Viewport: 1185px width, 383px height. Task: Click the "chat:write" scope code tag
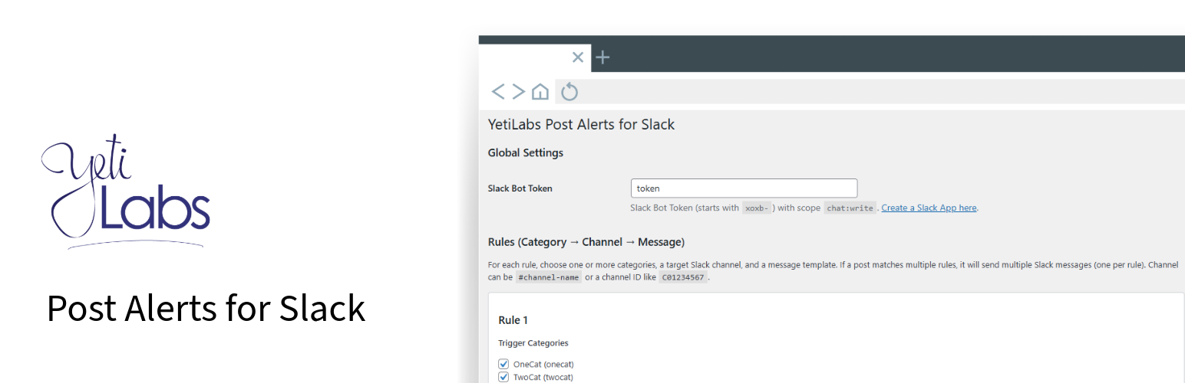point(850,208)
